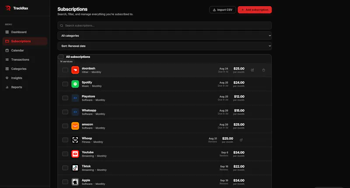
Task: Check the Playstore row checkbox
Action: pyautogui.click(x=65, y=98)
